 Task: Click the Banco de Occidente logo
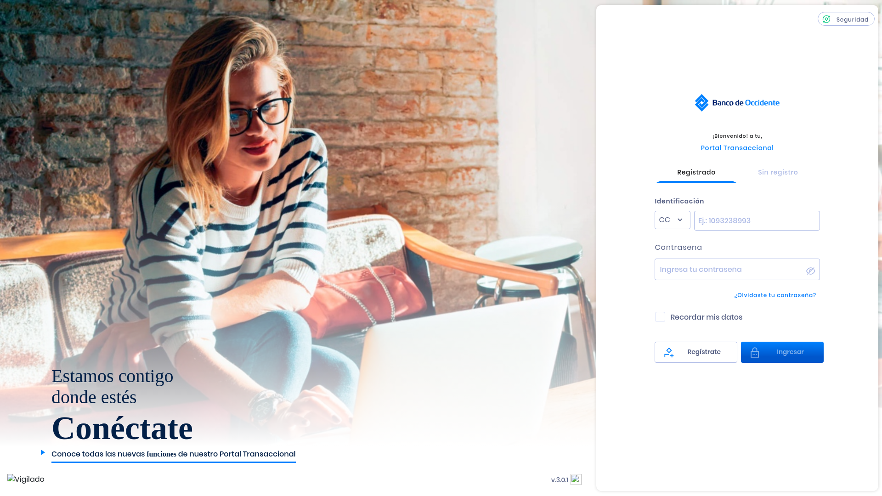click(x=737, y=102)
